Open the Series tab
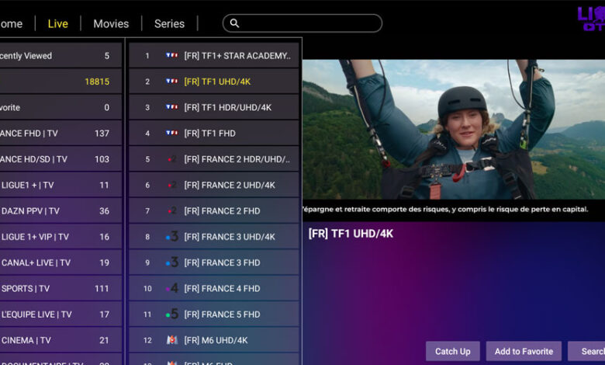Image resolution: width=605 pixels, height=365 pixels. tap(169, 23)
